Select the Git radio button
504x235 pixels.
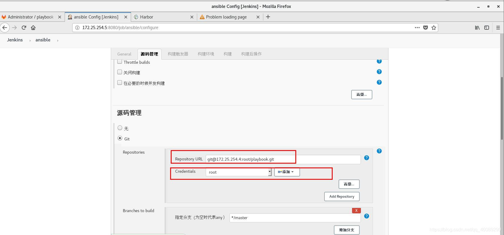tap(120, 138)
